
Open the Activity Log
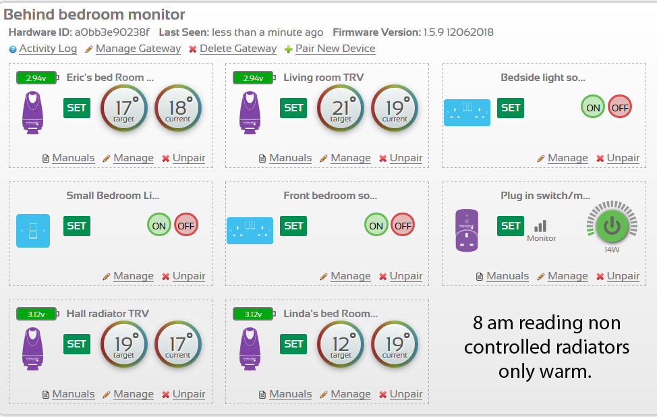[x=47, y=49]
